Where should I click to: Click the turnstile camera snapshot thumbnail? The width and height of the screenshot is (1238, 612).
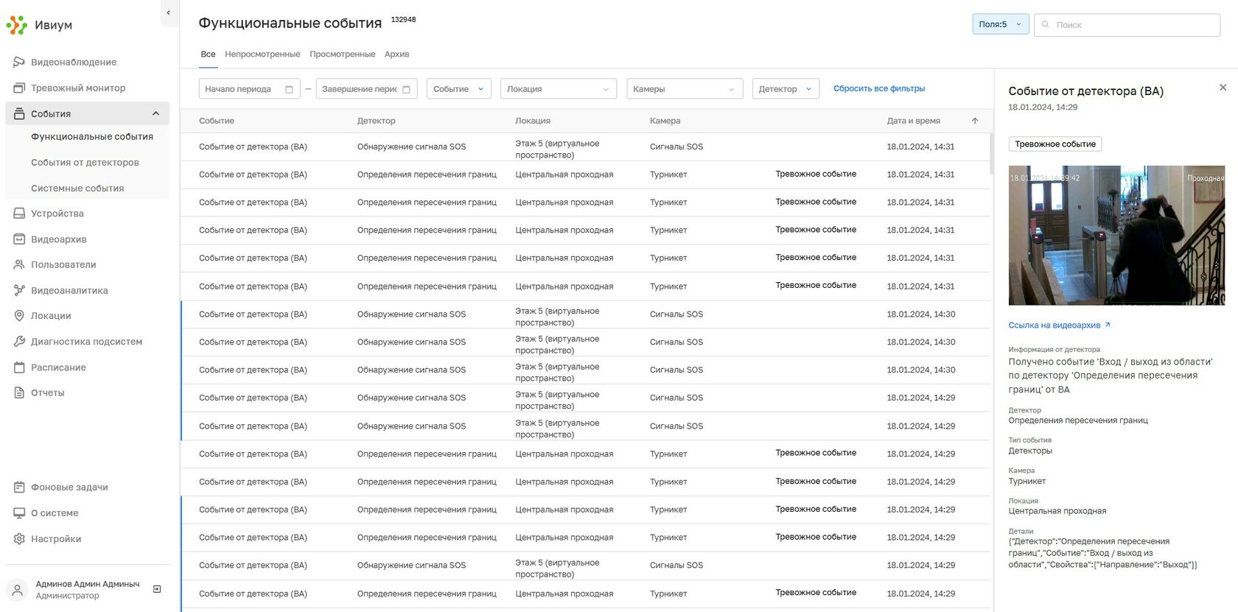1116,236
